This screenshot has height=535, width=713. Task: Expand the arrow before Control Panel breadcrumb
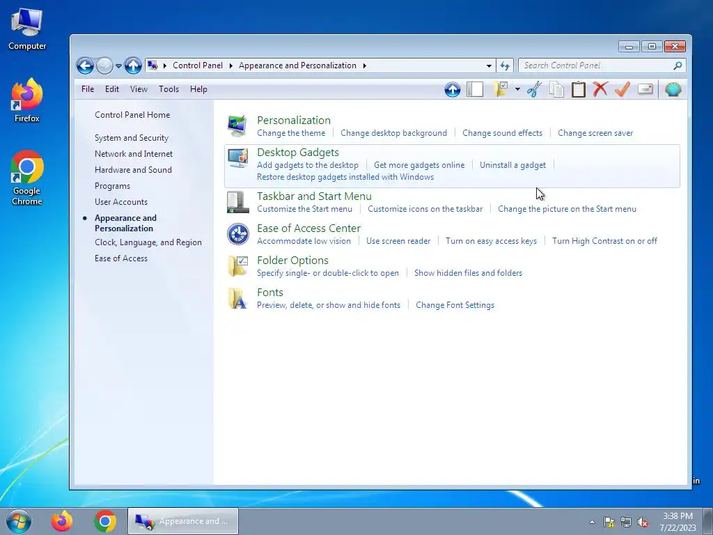[x=164, y=65]
